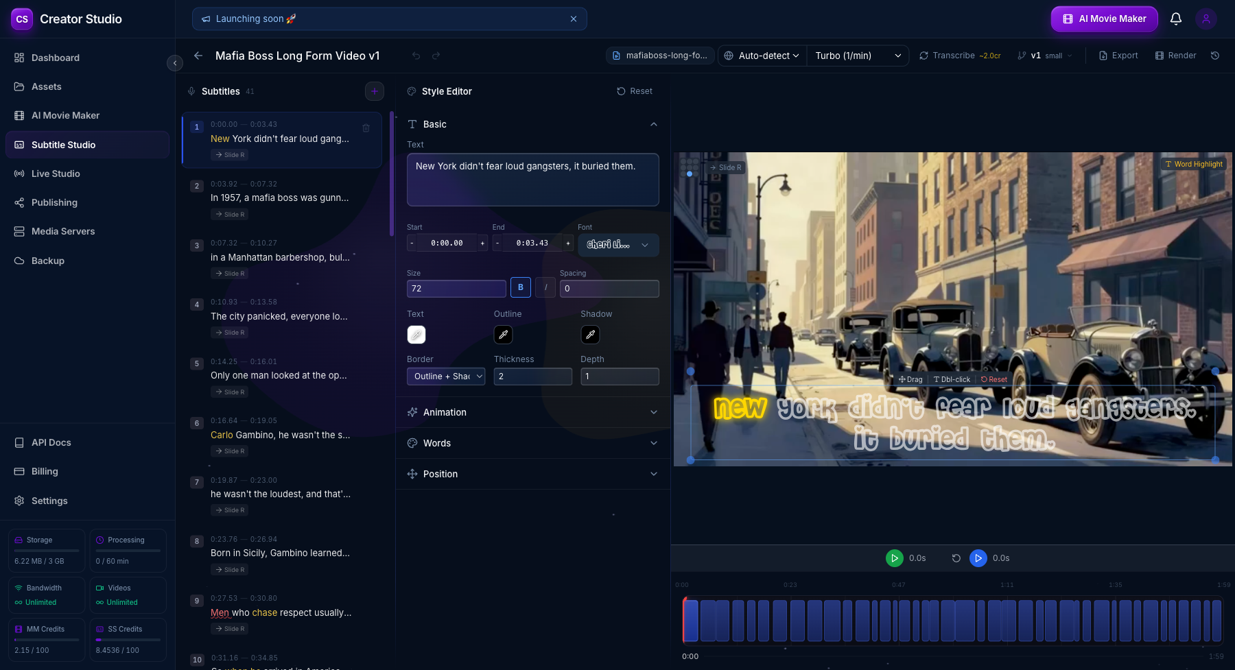Image resolution: width=1235 pixels, height=670 pixels.
Task: Open the AI Movie Maker sidebar section
Action: pyautogui.click(x=65, y=115)
